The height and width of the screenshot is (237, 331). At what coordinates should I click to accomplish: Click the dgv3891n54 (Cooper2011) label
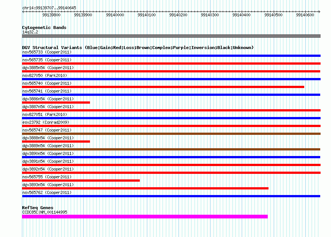tap(48, 161)
